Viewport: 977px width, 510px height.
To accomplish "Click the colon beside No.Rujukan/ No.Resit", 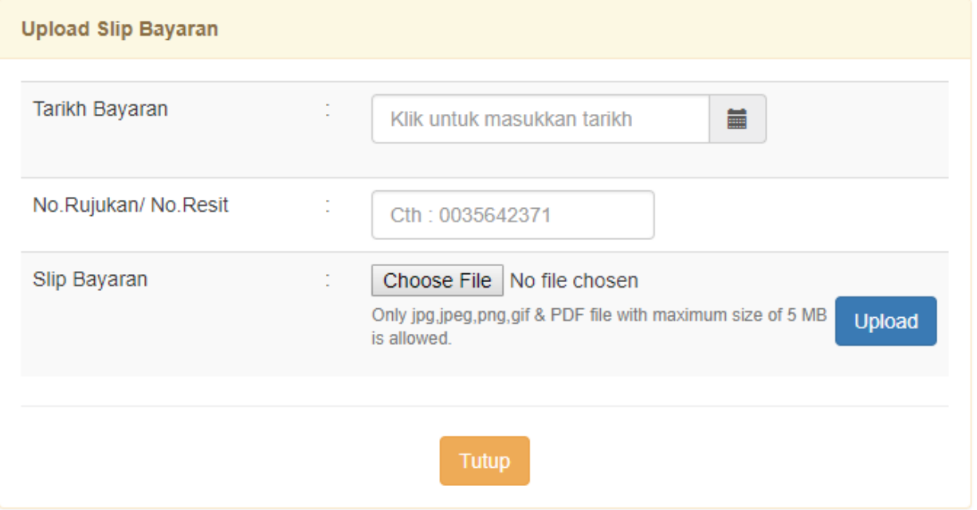I will click(x=328, y=205).
